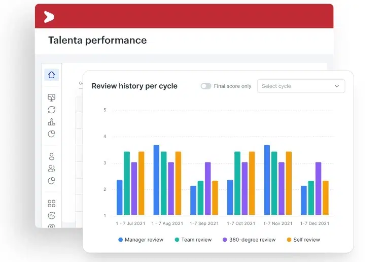Click the Self review legend entry
Image resolution: width=383 pixels, height=262 pixels.
[x=303, y=240]
